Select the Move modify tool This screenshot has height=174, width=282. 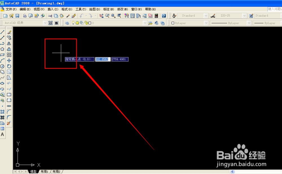[x=9, y=60]
